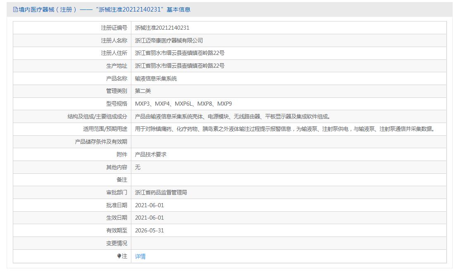Click the 生产地址 address value
The height and width of the screenshot is (277, 461).
coord(180,66)
